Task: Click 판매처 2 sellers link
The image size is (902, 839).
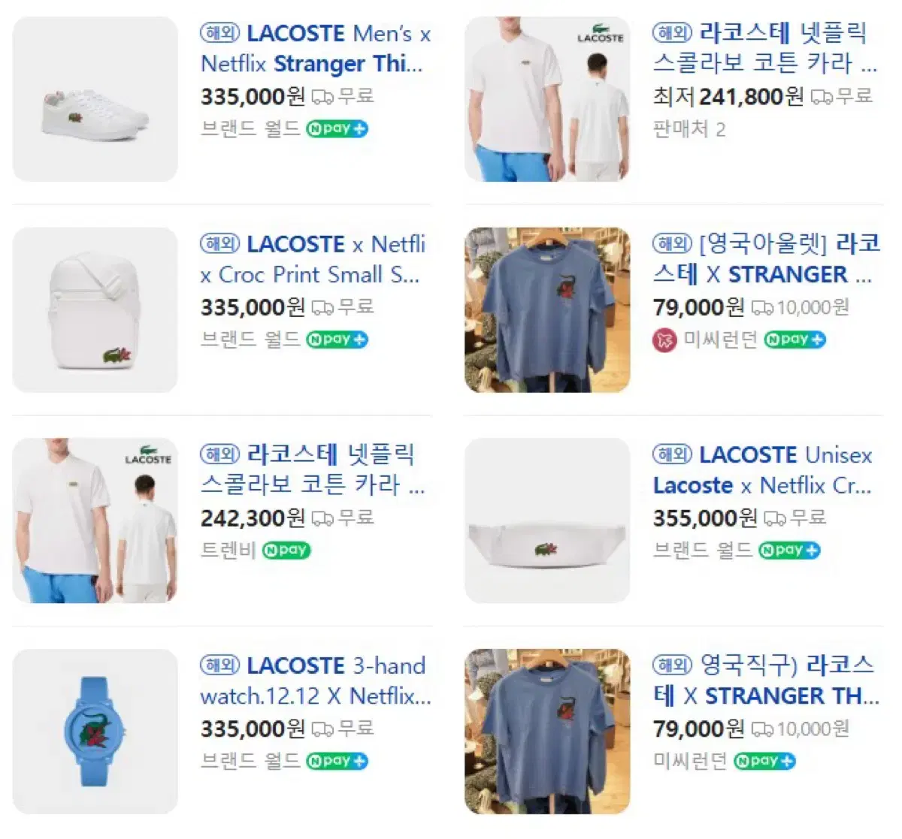Action: tap(689, 129)
